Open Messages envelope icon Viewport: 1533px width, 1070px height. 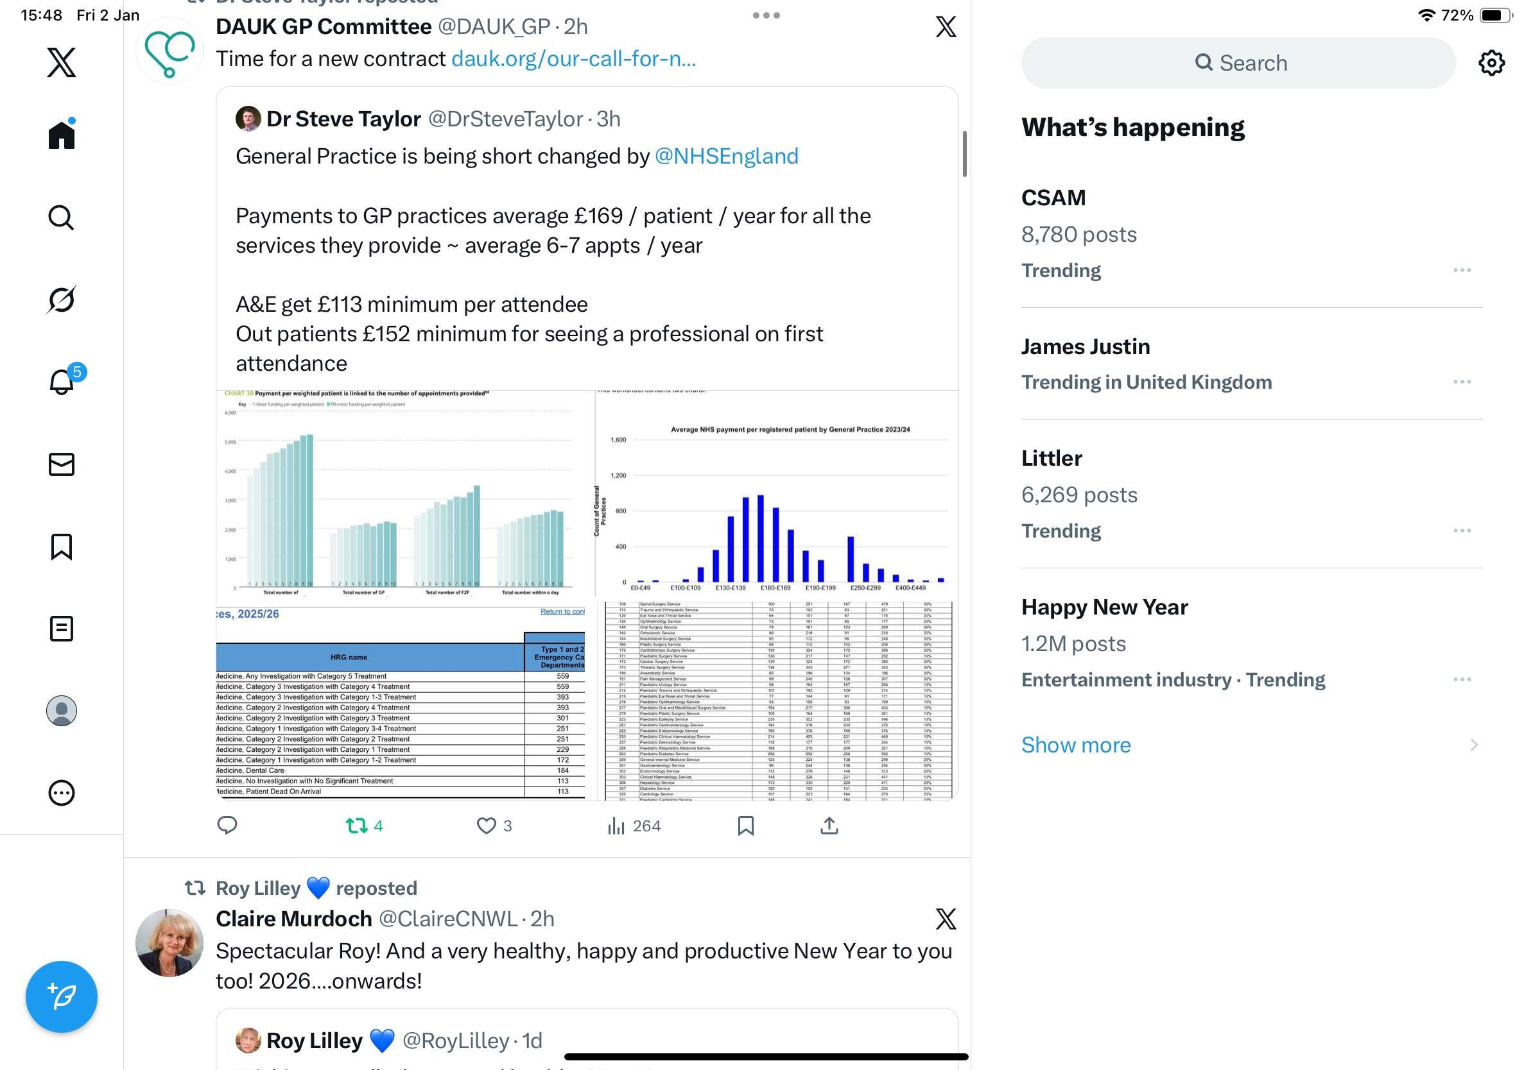[62, 464]
